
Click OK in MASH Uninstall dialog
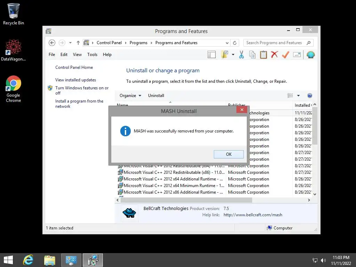pyautogui.click(x=229, y=154)
